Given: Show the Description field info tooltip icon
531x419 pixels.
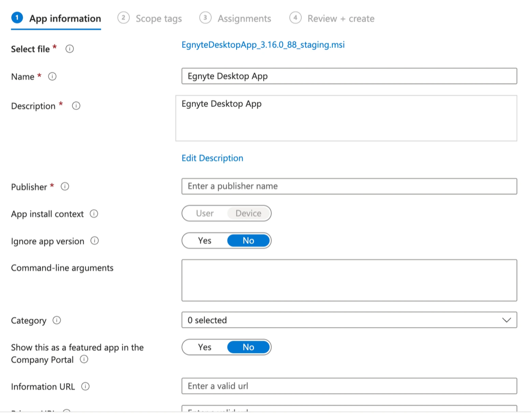Looking at the screenshot, I should point(76,106).
